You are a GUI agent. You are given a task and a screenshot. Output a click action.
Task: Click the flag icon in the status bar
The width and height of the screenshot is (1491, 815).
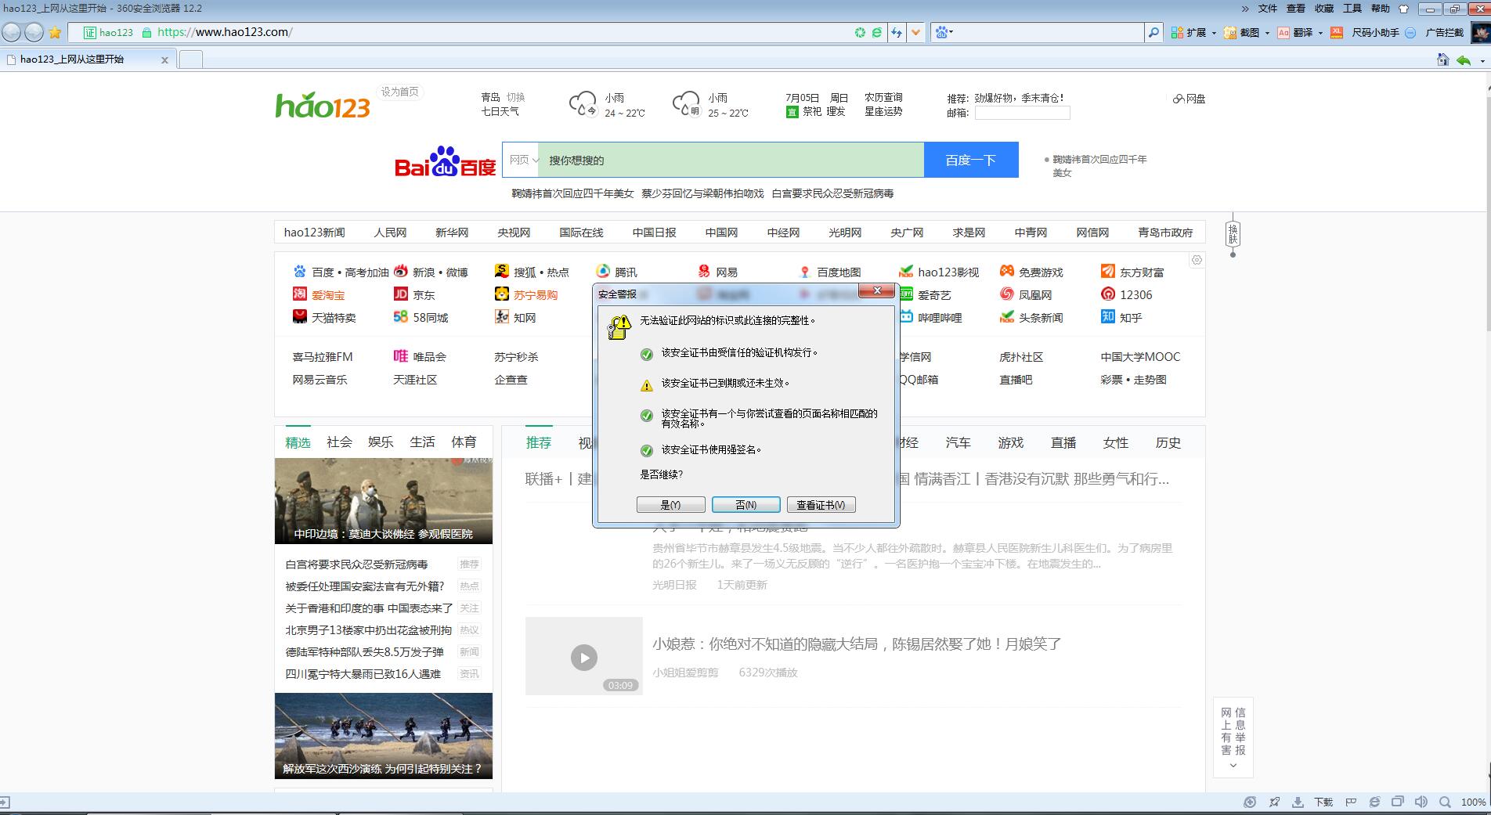pos(1351,802)
